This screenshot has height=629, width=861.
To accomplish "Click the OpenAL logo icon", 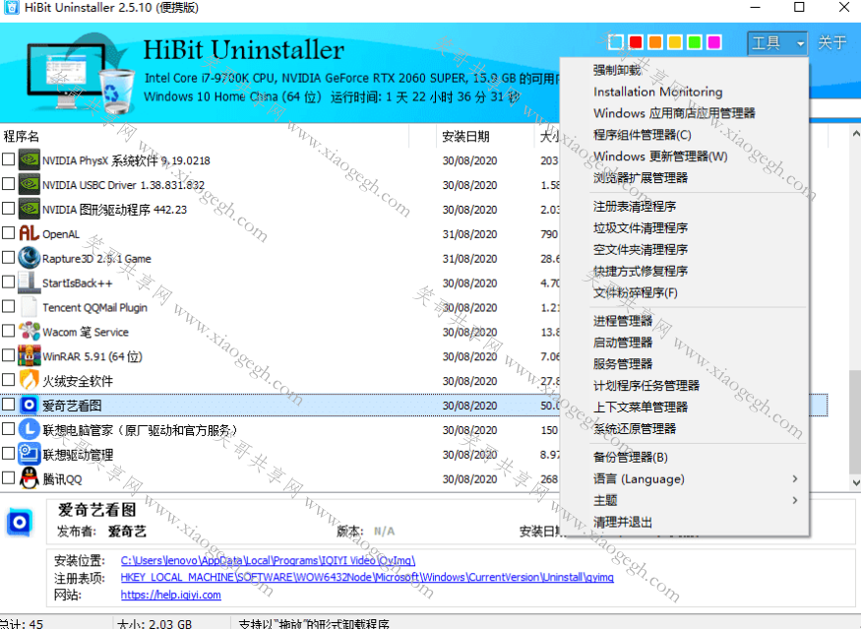I will point(30,233).
